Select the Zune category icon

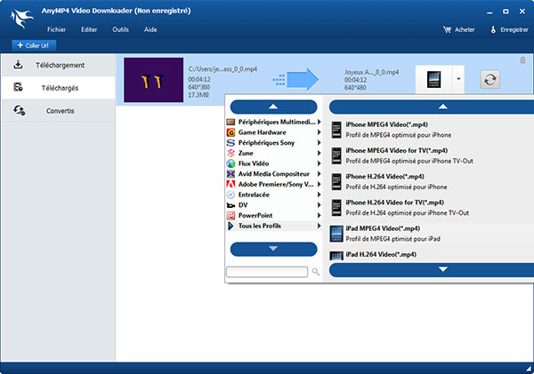pos(231,153)
